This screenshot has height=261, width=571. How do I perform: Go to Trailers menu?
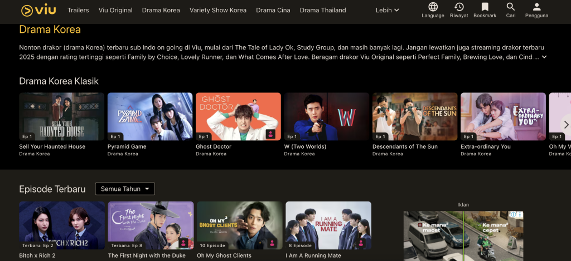click(x=78, y=10)
